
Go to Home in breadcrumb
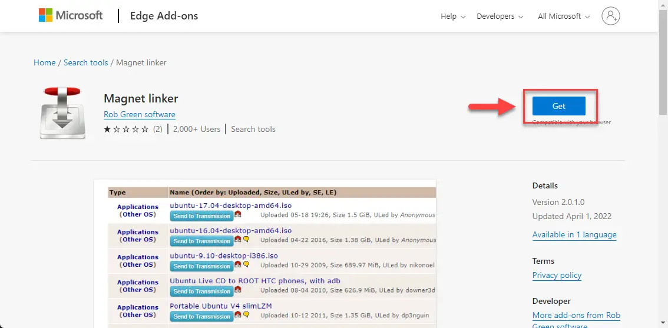click(44, 62)
